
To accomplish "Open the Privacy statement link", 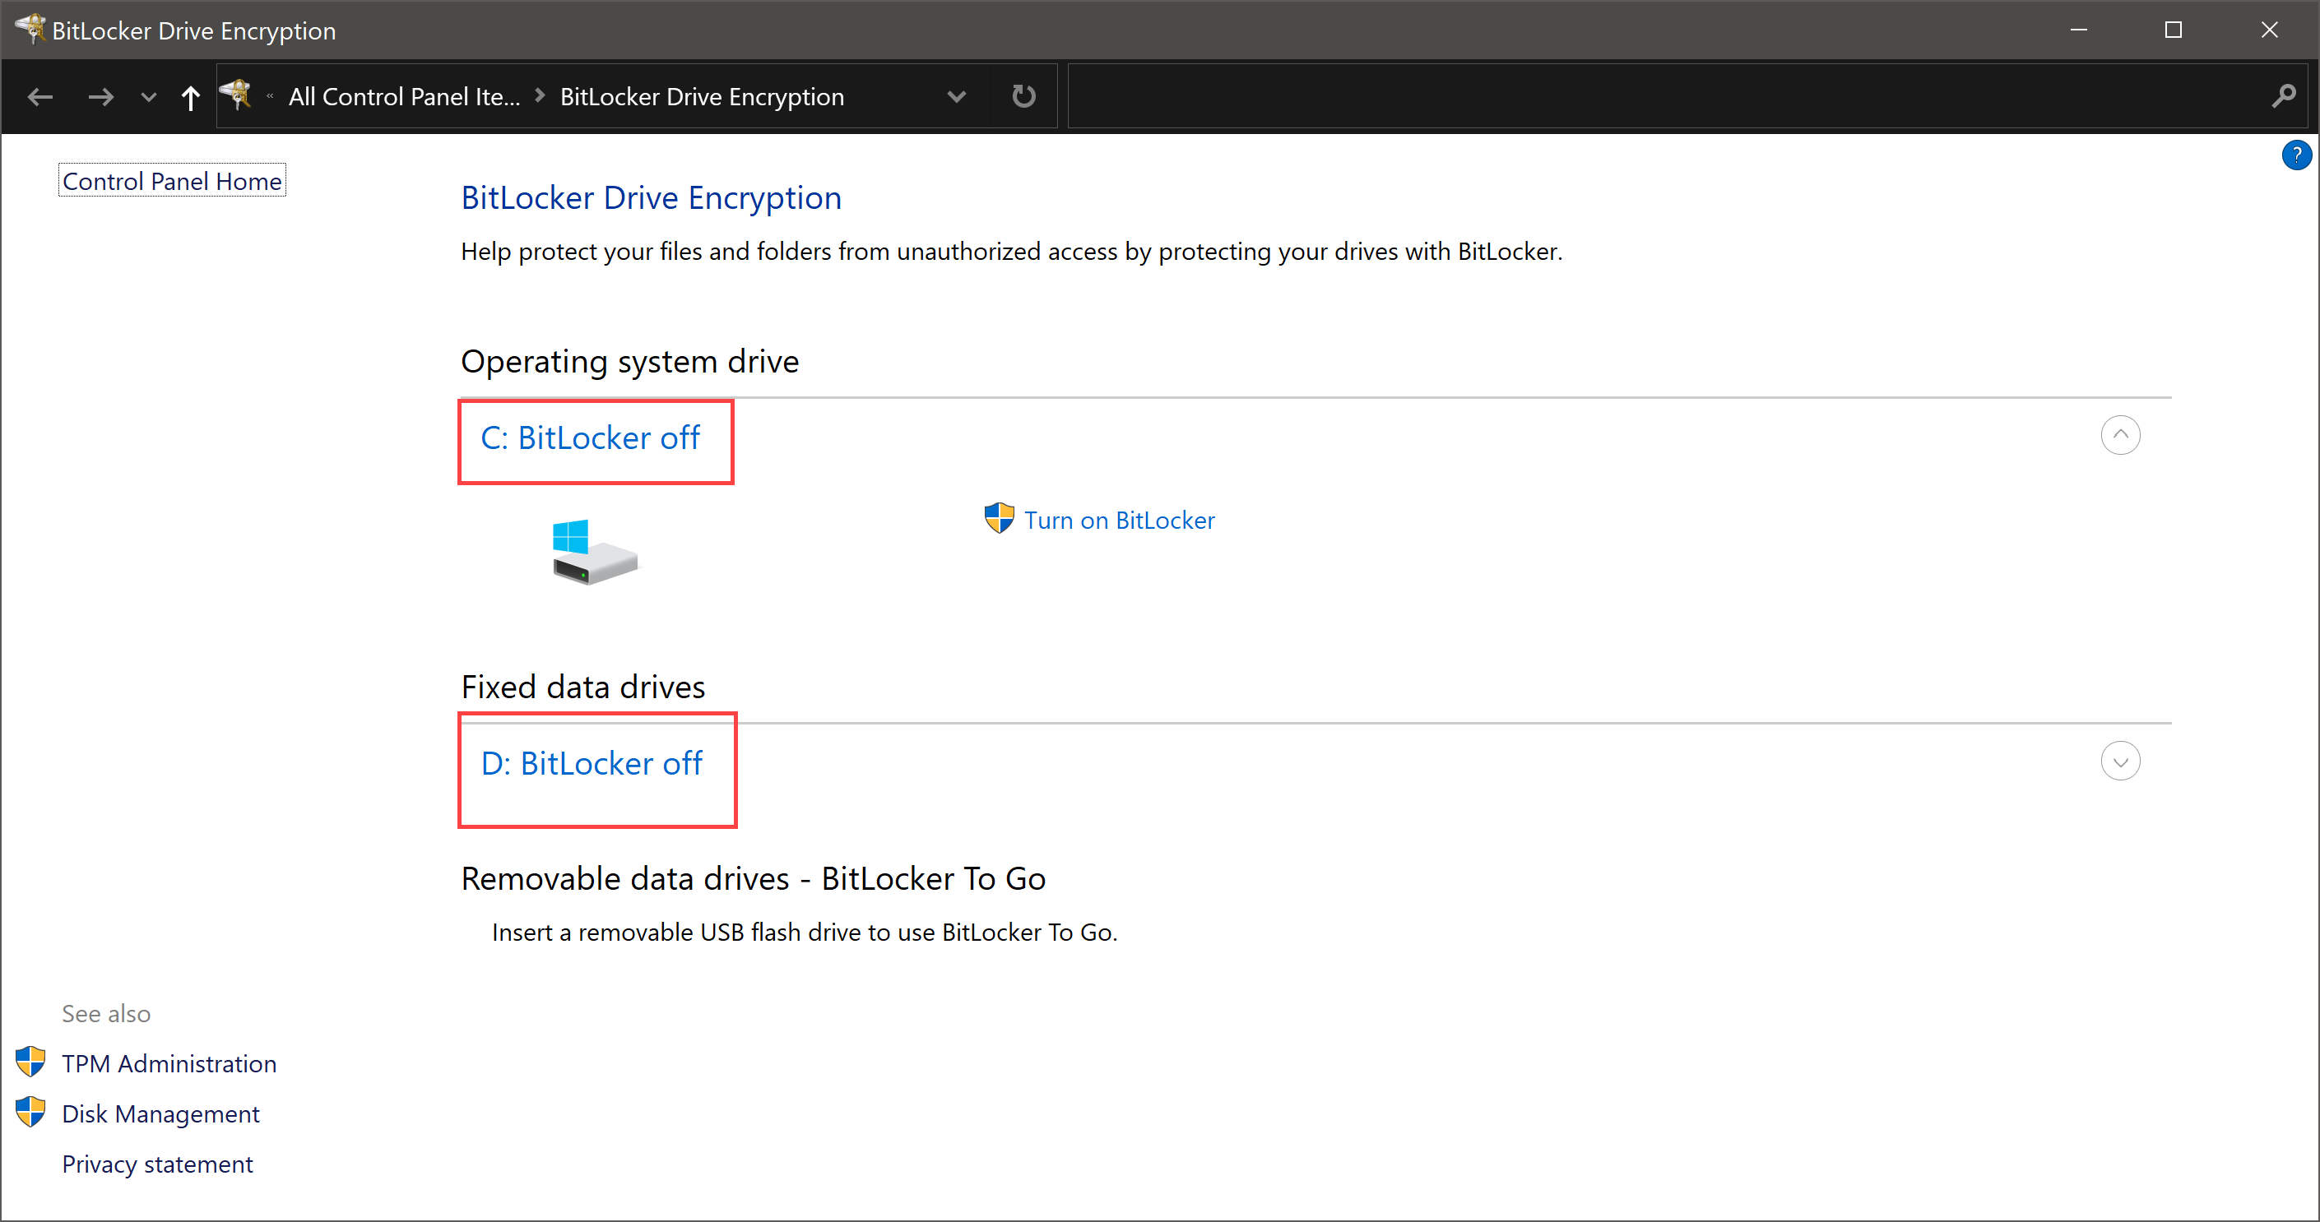I will pyautogui.click(x=158, y=1164).
